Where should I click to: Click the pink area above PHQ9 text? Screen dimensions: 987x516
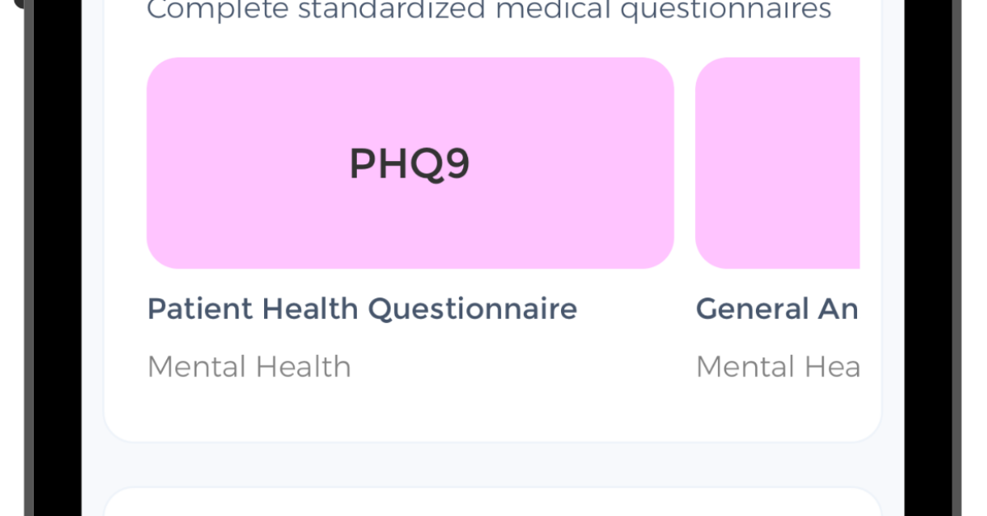coord(410,94)
